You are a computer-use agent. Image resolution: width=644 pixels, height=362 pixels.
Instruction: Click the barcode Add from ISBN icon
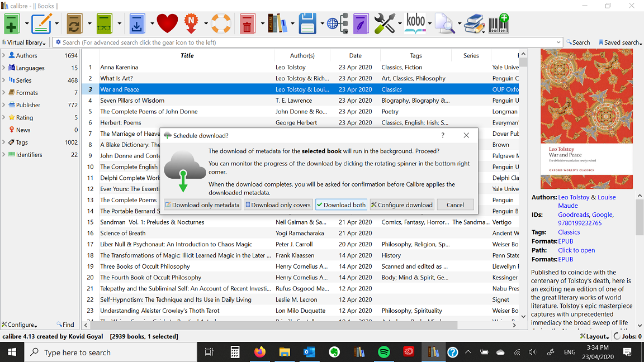[499, 24]
